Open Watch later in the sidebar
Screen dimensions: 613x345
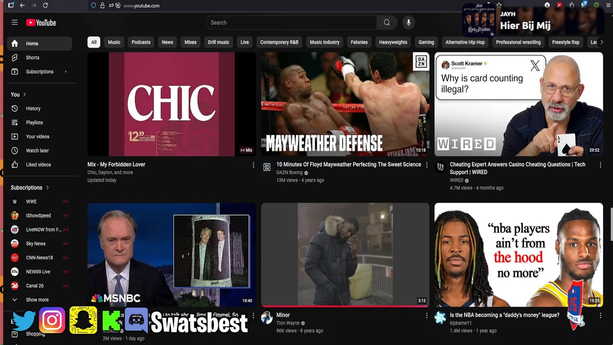tap(39, 150)
